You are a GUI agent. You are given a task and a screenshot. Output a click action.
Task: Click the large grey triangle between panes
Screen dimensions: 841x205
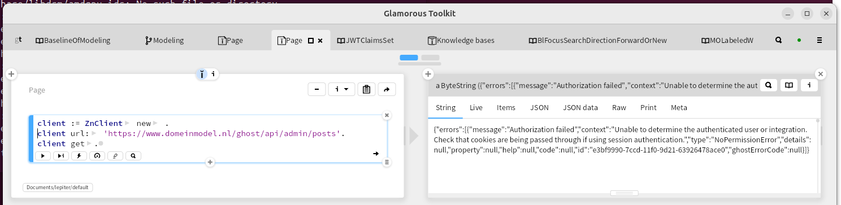click(x=414, y=137)
